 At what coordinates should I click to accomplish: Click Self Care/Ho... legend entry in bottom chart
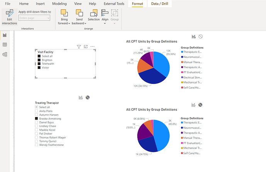pyautogui.click(x=191, y=153)
